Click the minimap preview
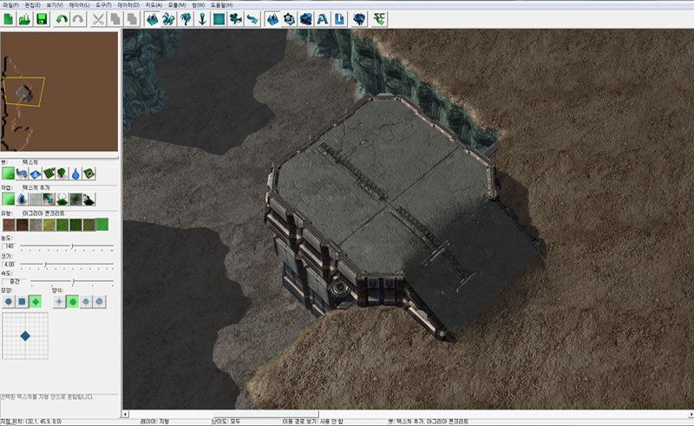 click(59, 92)
